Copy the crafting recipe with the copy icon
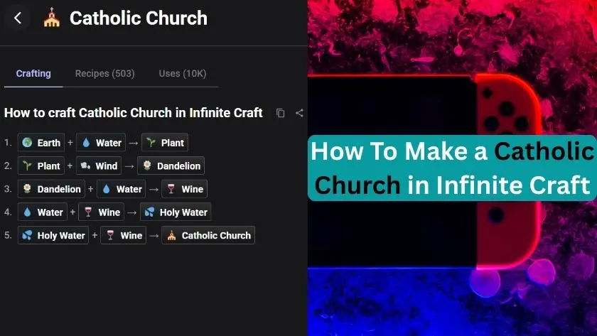The image size is (597, 336). 281,113
